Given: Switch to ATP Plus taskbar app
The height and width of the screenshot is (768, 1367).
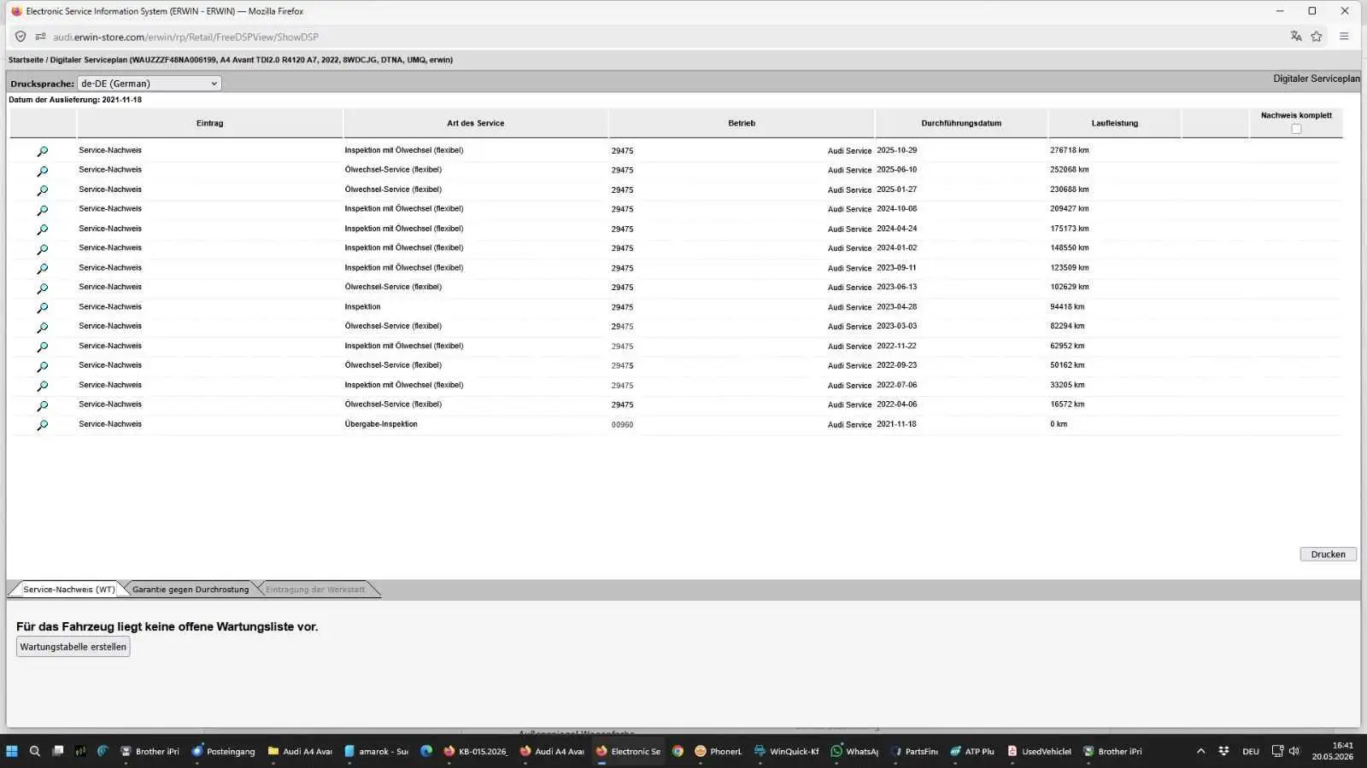Looking at the screenshot, I should 973,751.
